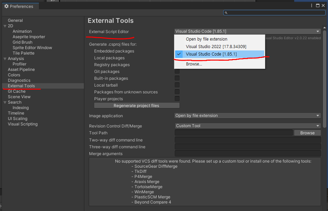Toggle the Built-in packages checkbox
Image resolution: width=328 pixels, height=211 pixels.
pyautogui.click(x=177, y=78)
